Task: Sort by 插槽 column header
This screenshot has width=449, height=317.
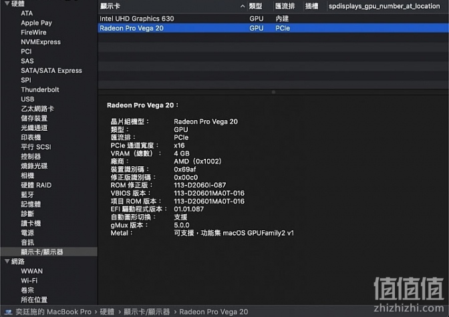Action: (311, 6)
